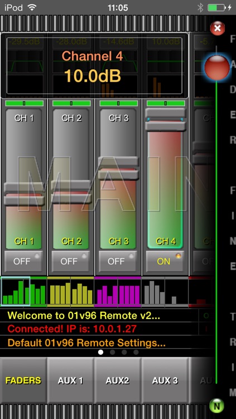Close the overlay with the red X button
This screenshot has height=419, width=236.
tap(218, 28)
